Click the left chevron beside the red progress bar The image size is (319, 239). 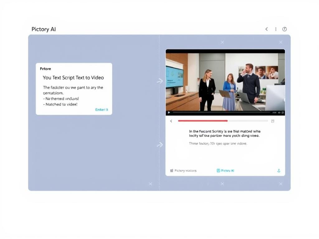click(x=171, y=121)
